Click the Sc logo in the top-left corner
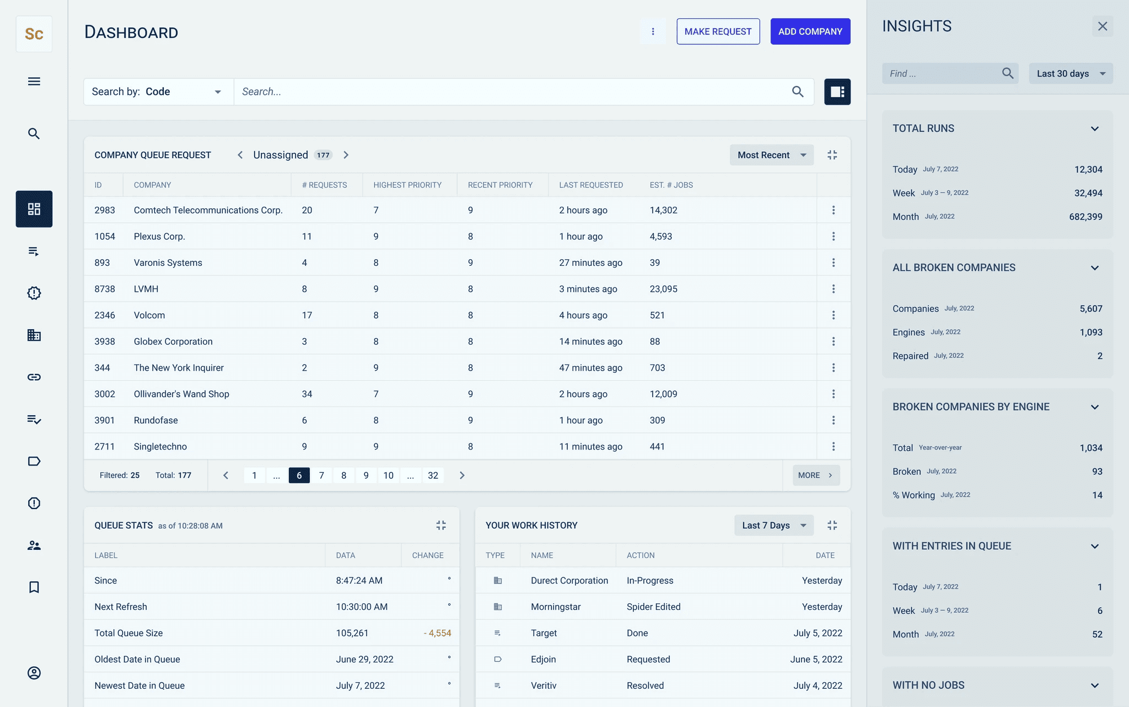The width and height of the screenshot is (1129, 707). (x=34, y=34)
